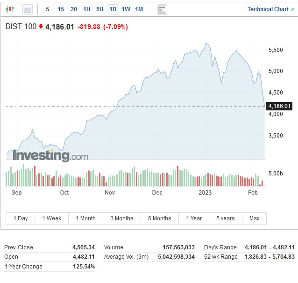
Task: Show the 5 years range
Action: pyautogui.click(x=225, y=218)
